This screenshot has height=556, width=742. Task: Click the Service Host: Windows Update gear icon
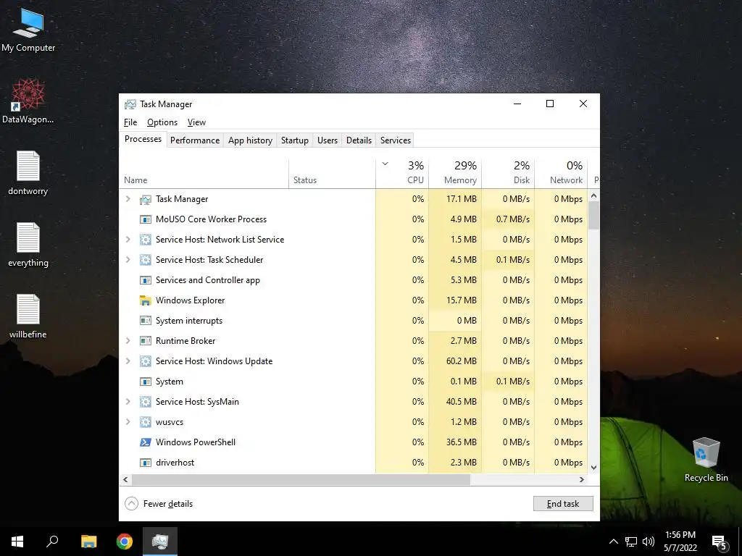(x=145, y=361)
